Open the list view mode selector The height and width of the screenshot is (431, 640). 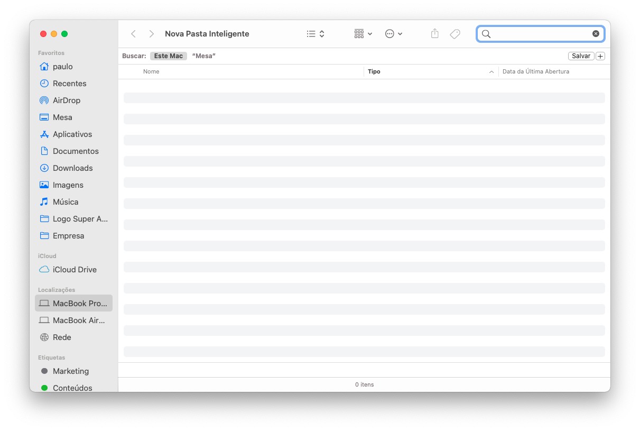pos(316,34)
